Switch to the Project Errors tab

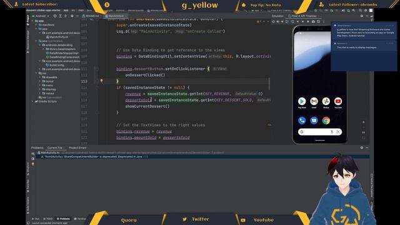tap(77, 147)
